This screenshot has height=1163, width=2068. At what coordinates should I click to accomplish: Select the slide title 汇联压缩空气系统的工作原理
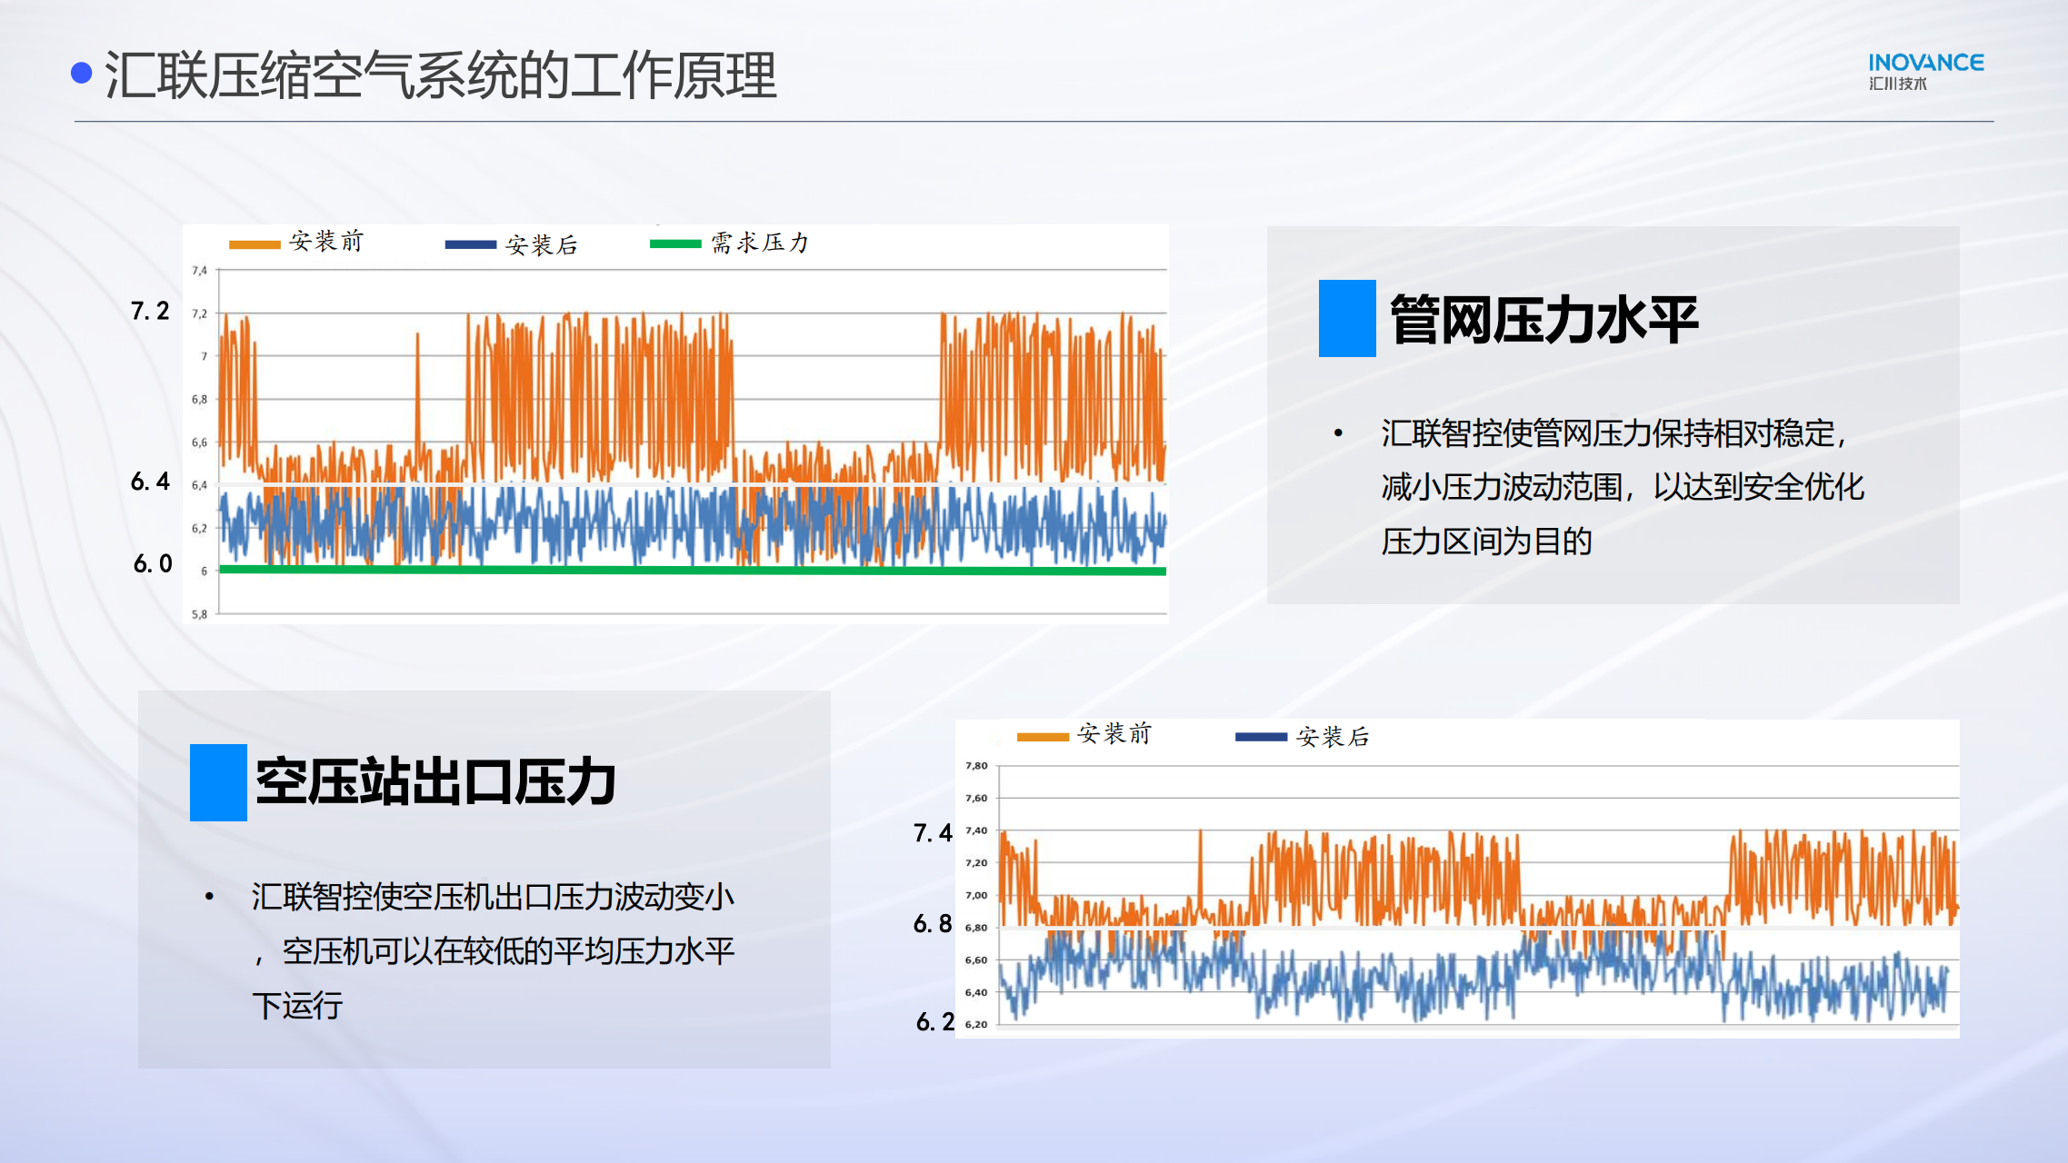click(441, 75)
